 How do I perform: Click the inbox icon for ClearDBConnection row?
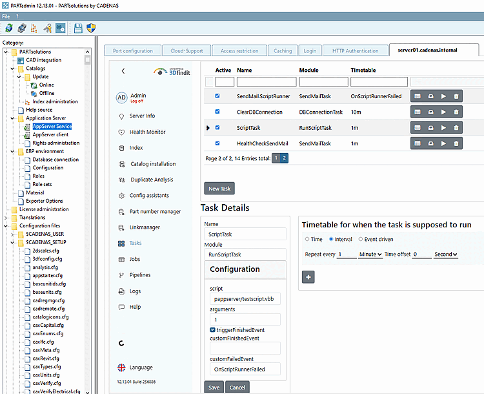pos(430,112)
